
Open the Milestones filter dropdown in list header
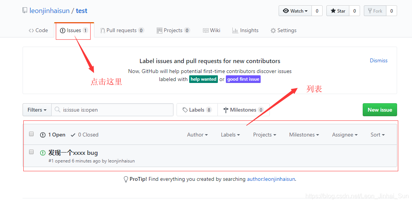coord(304,135)
